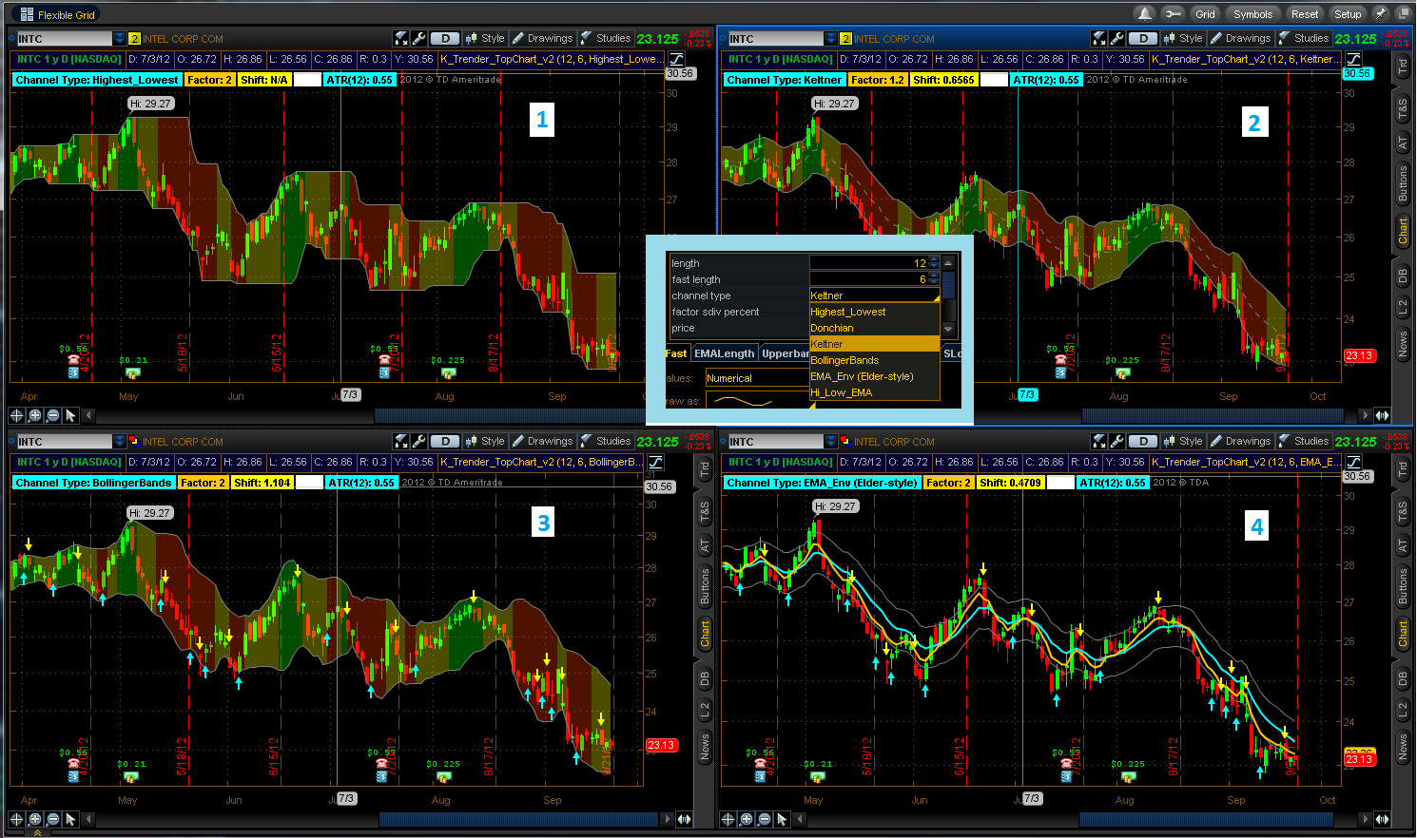
Task: Choose EMA_Env (Elder-style) from the channel type list
Action: click(874, 376)
